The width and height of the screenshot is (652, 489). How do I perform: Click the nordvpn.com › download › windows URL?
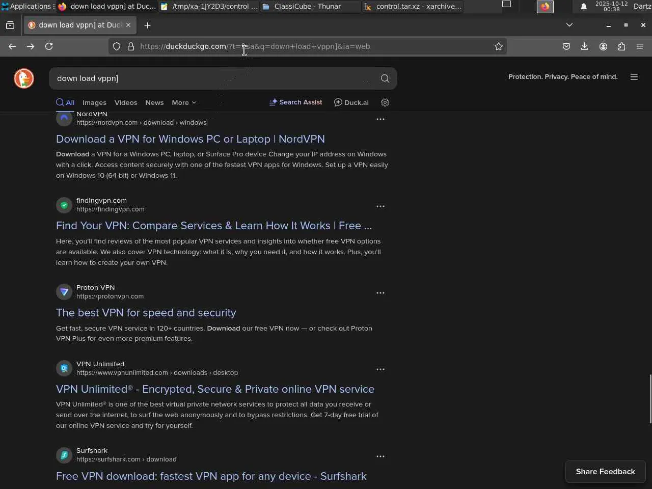141,123
